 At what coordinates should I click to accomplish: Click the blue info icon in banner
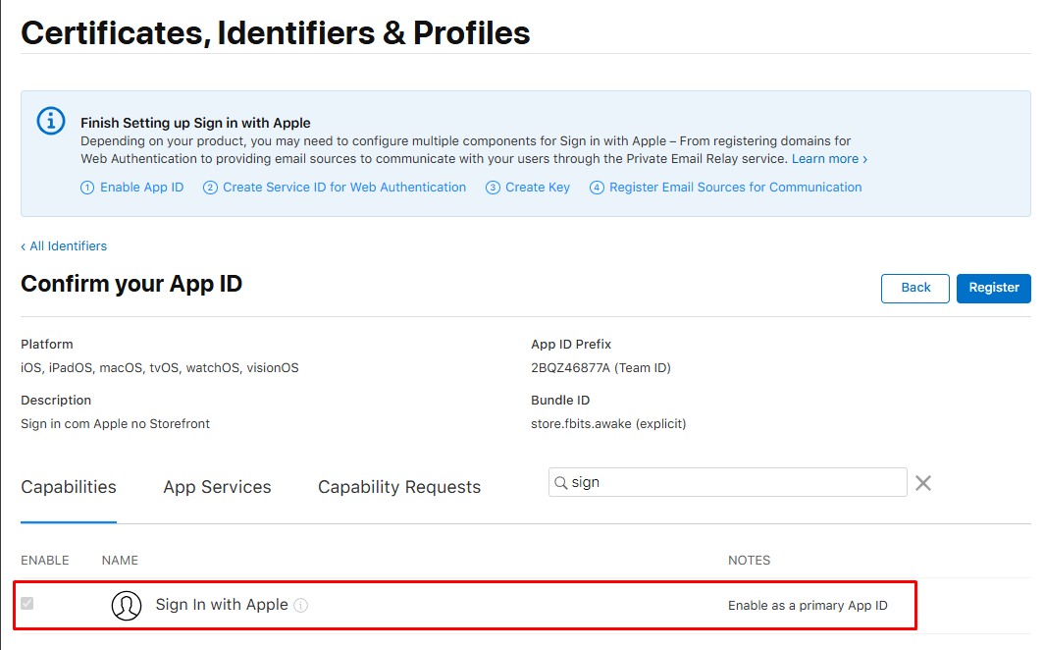[51, 121]
